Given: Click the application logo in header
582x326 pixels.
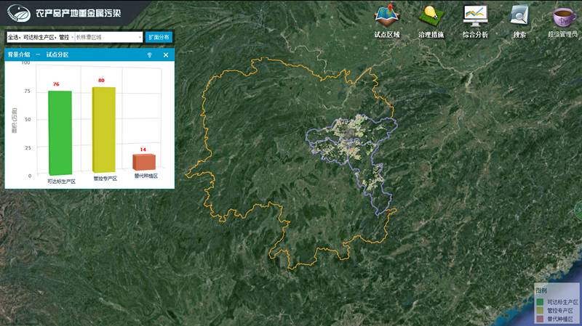Looking at the screenshot, I should tap(13, 12).
